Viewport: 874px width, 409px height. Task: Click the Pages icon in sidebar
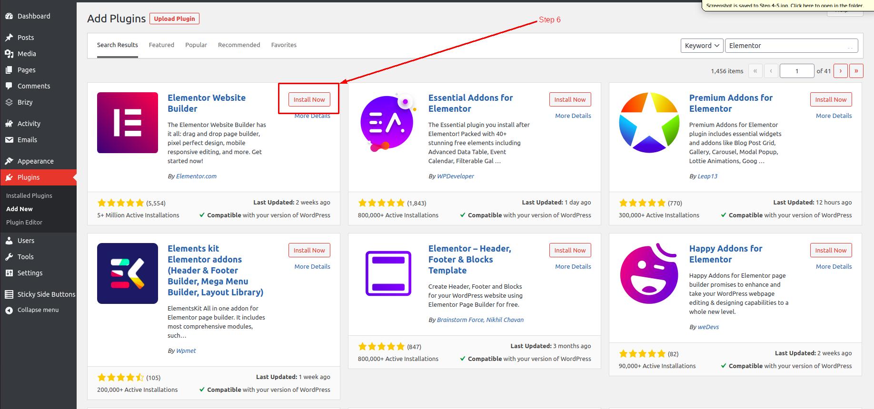(9, 70)
